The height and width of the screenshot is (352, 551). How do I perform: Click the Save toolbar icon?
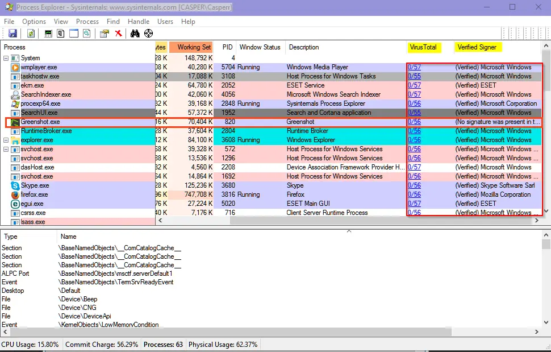pyautogui.click(x=12, y=34)
